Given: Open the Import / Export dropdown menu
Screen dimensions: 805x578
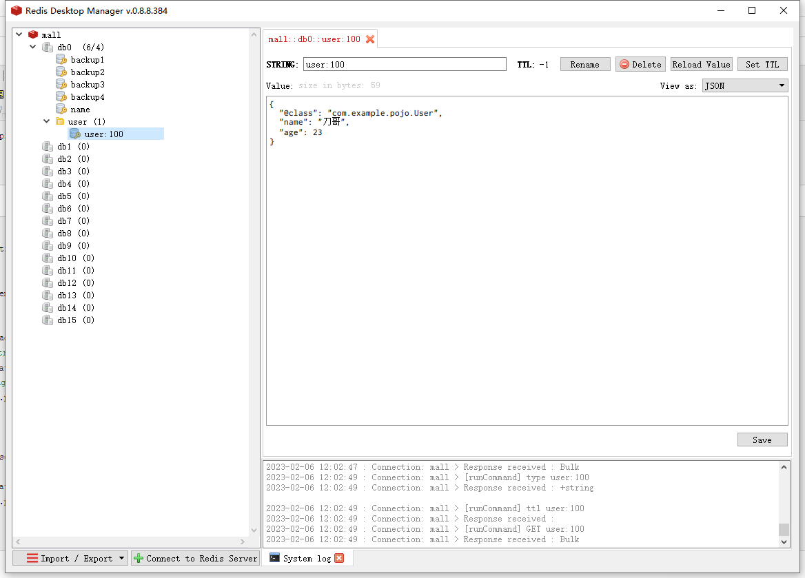Looking at the screenshot, I should pos(70,559).
